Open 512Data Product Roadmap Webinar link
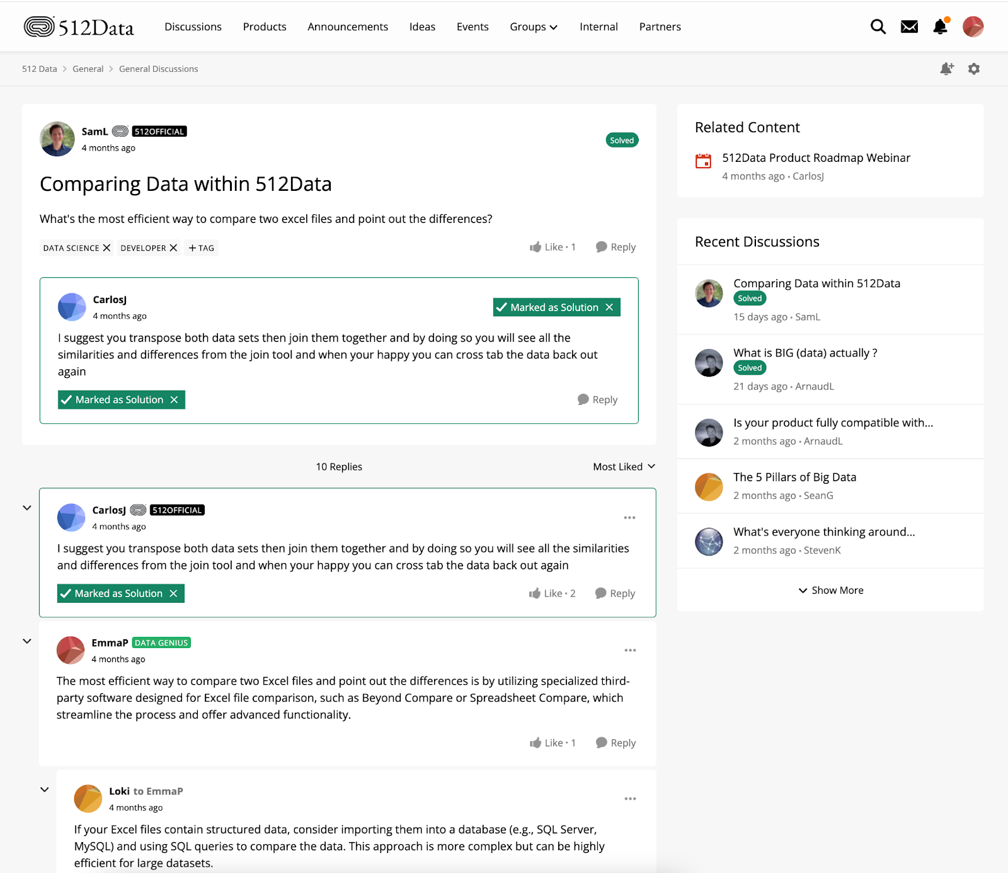The image size is (1008, 873). 816,157
